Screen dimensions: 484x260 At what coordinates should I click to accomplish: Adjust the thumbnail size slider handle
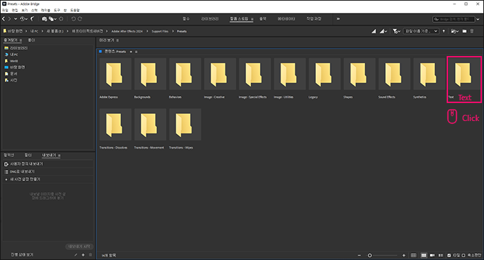369,255
